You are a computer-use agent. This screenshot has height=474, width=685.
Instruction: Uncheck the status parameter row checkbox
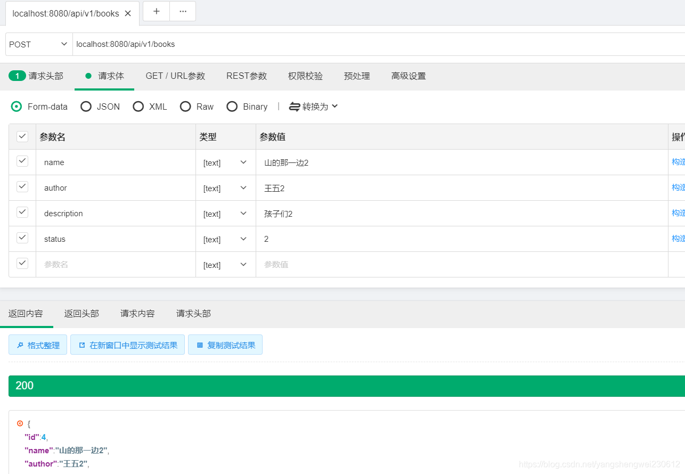point(22,238)
